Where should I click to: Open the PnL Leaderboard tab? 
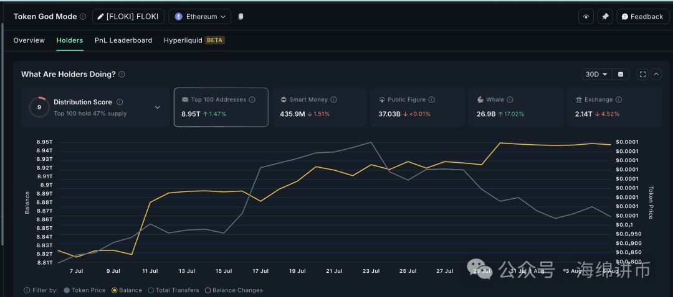[123, 40]
